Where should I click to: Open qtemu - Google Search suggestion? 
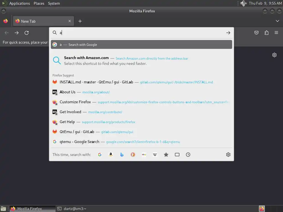tap(141, 142)
